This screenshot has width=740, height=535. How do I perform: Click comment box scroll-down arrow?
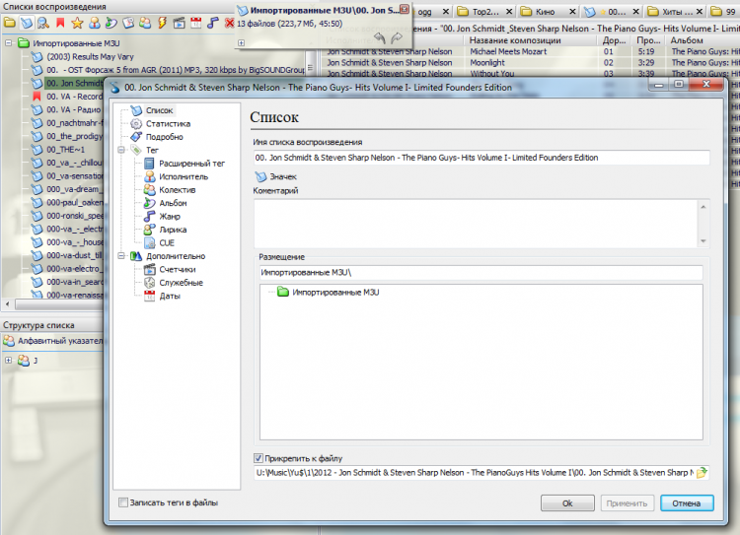pos(703,241)
